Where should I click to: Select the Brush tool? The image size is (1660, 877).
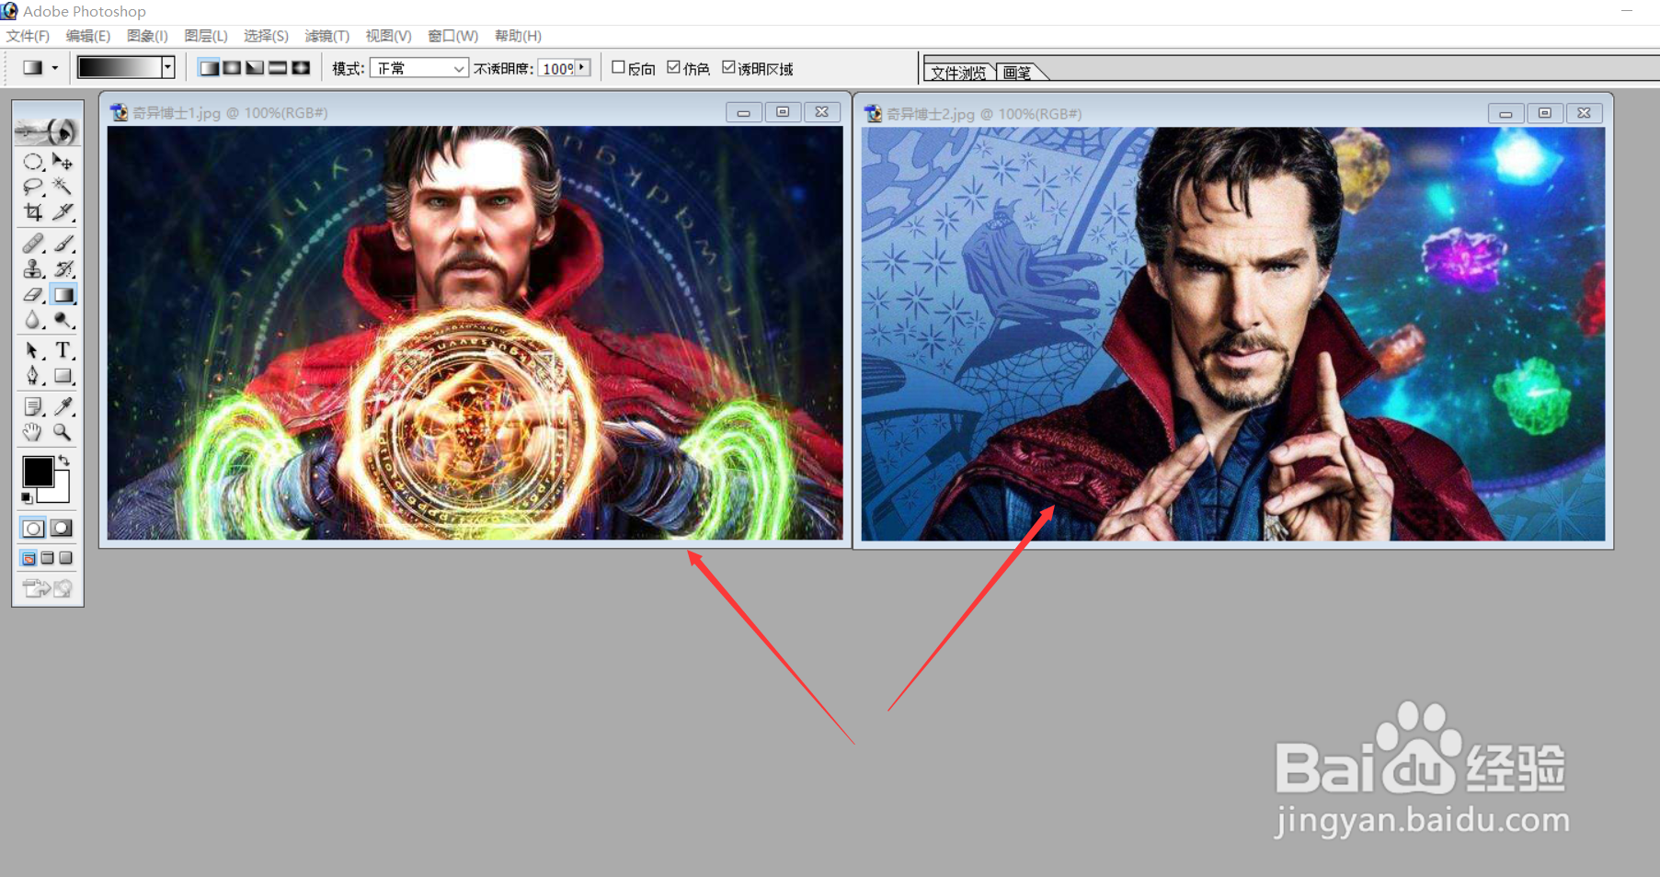(x=63, y=244)
